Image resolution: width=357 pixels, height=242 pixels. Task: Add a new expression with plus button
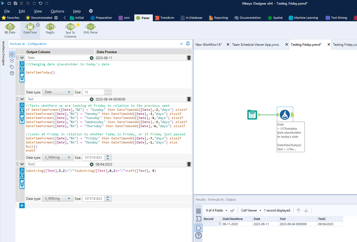(x=22, y=206)
